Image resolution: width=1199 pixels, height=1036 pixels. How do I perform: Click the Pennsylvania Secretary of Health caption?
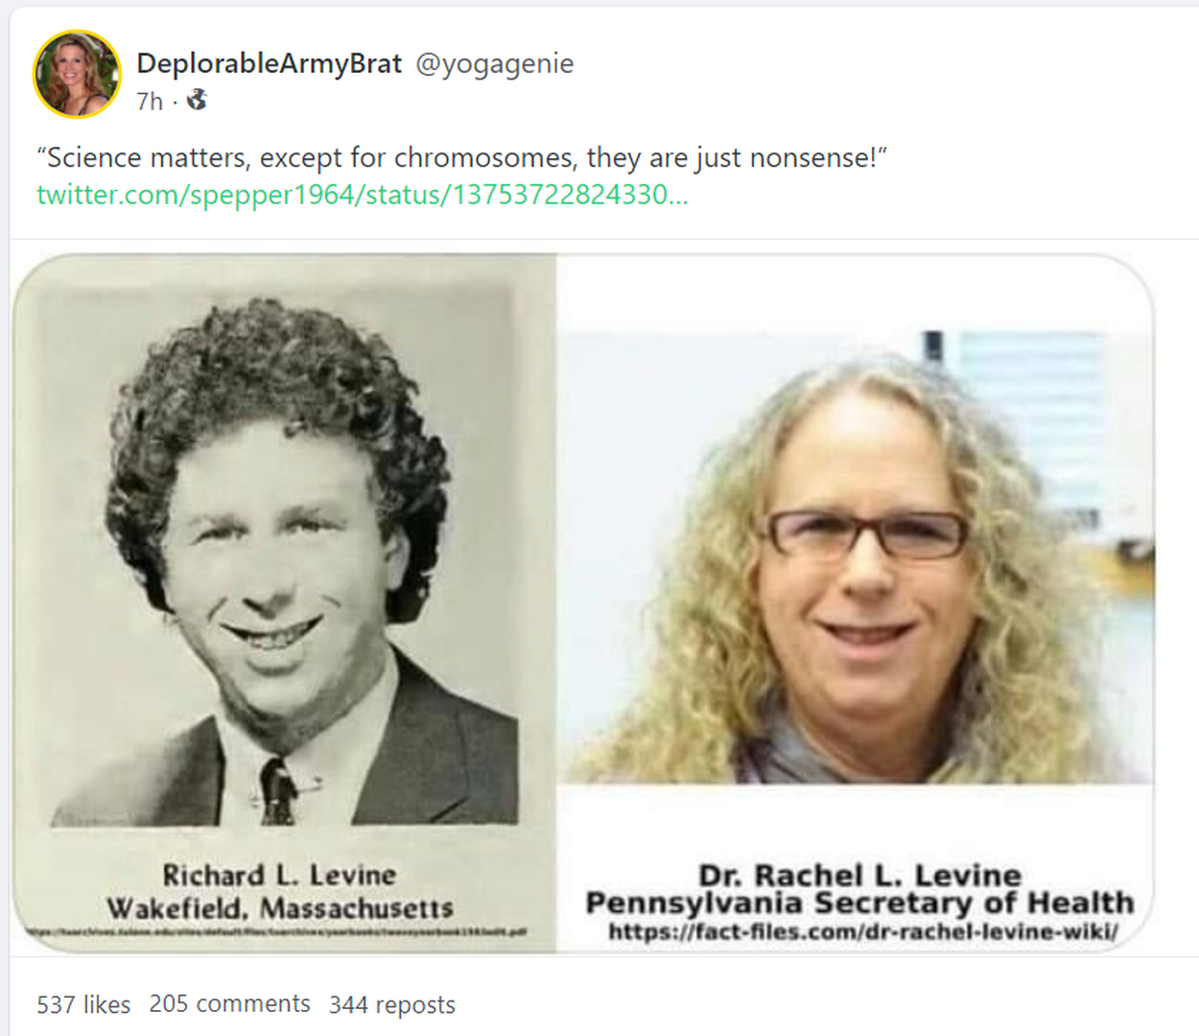860,903
